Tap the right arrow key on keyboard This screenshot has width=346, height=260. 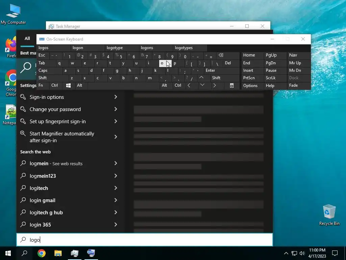[x=215, y=85]
